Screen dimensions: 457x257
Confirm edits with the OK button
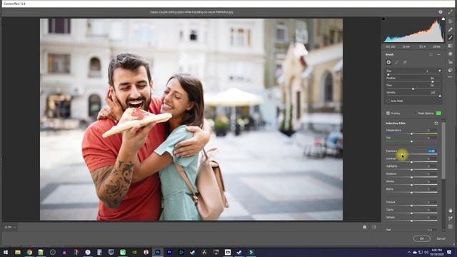421,238
